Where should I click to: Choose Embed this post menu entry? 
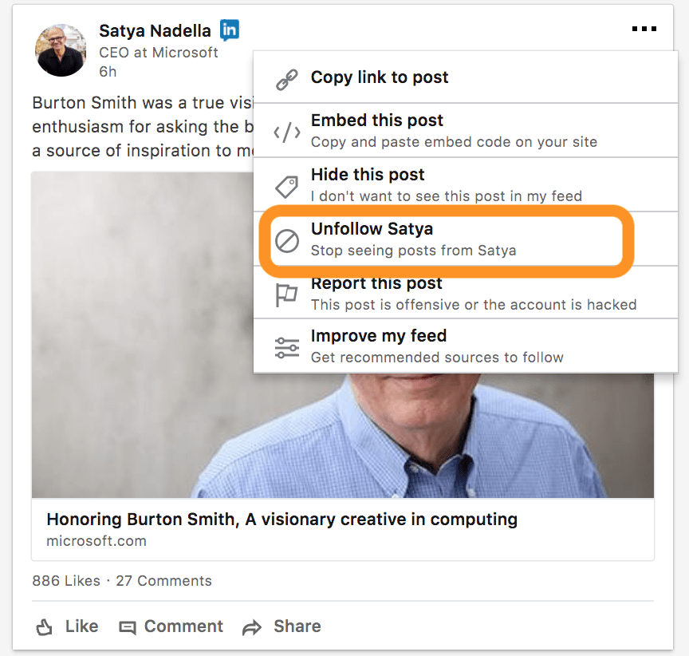466,131
